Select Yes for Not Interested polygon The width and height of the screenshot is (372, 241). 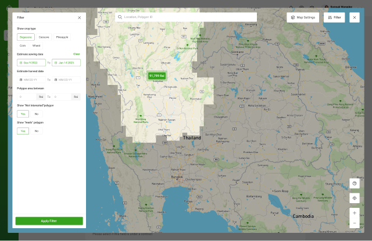23,114
